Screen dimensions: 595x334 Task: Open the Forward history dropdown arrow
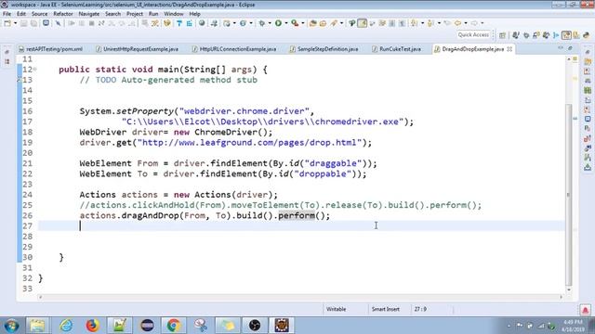pyautogui.click(x=483, y=23)
